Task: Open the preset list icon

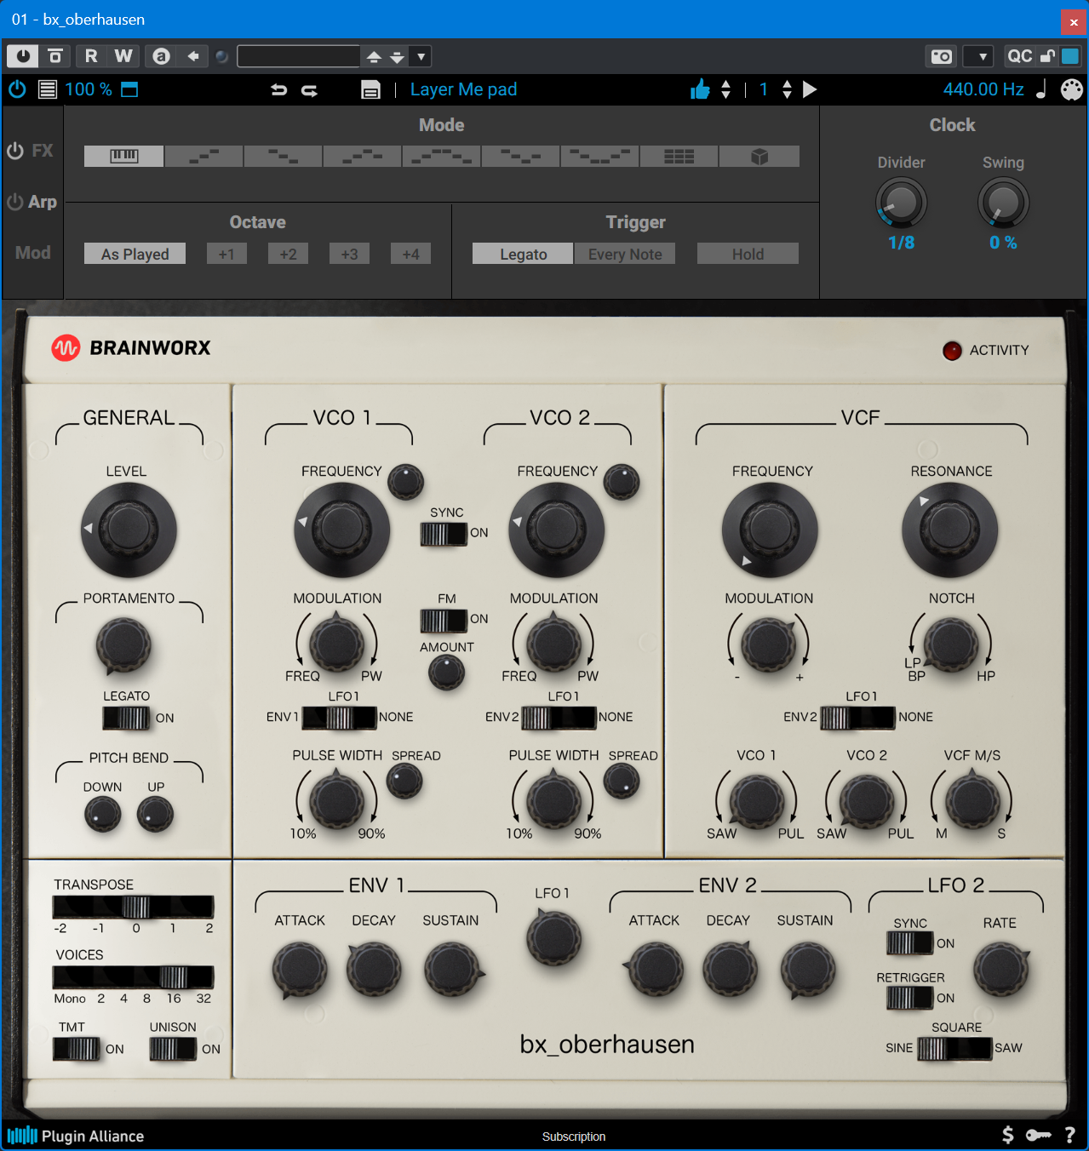Action: point(48,89)
